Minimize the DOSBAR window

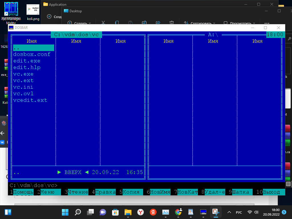click(x=253, y=28)
